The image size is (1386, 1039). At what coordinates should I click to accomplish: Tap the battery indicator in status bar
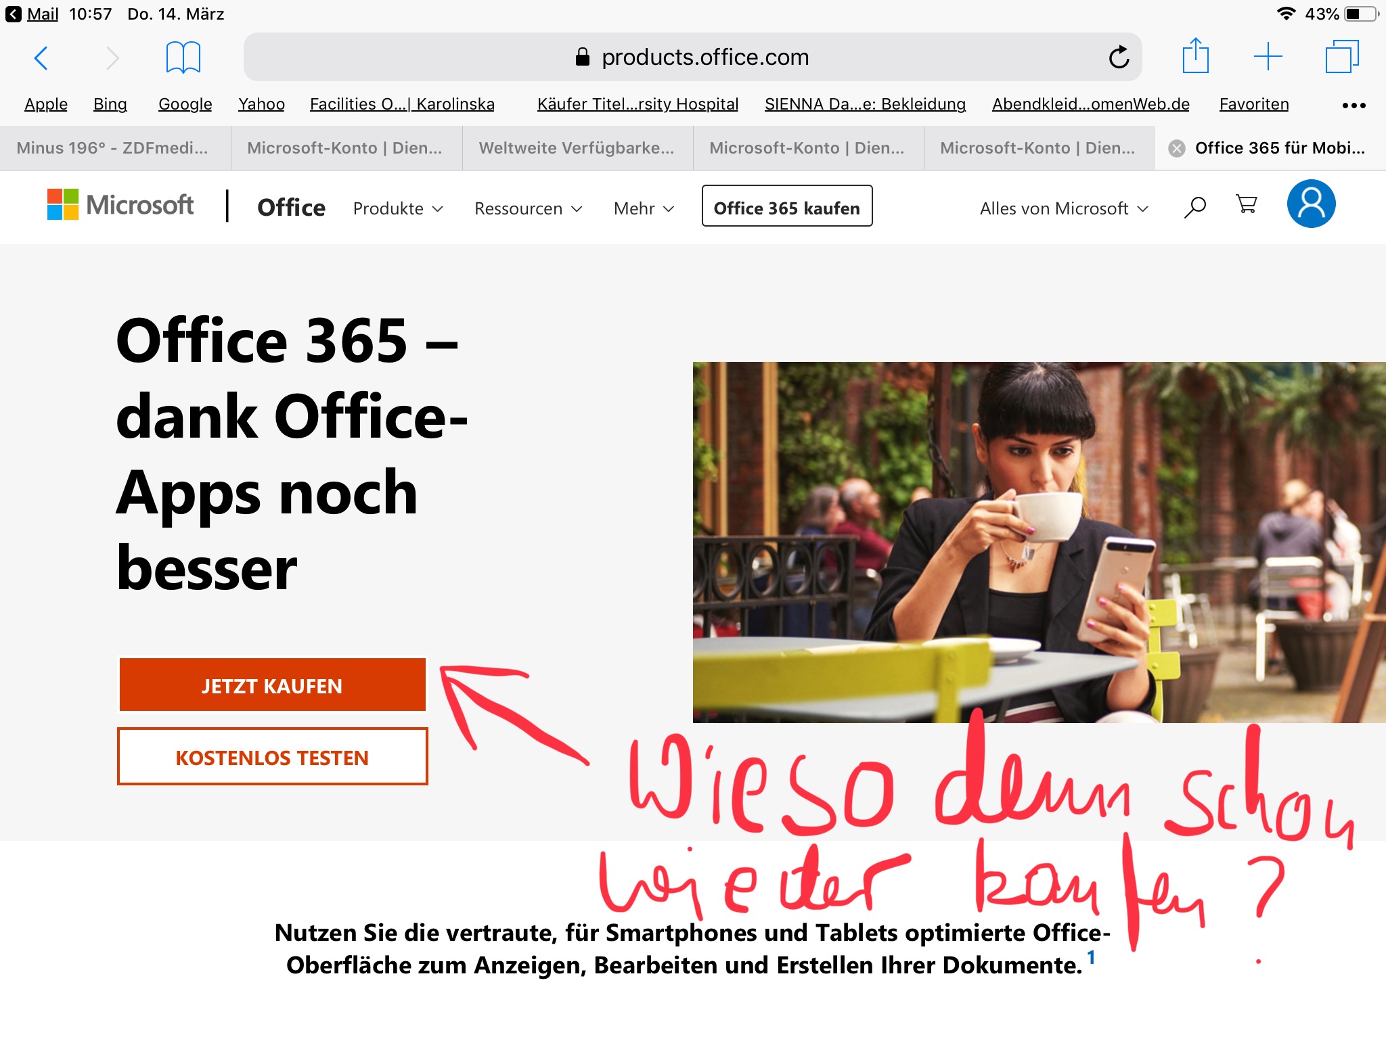(x=1361, y=14)
